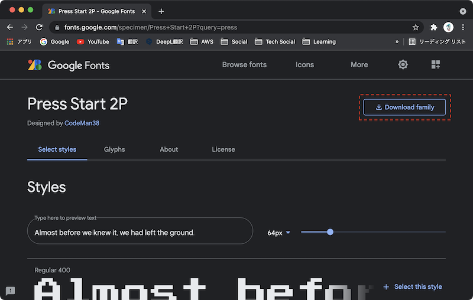Viewport: 473px width, 300px height.
Task: Open the More menu
Action: 359,65
